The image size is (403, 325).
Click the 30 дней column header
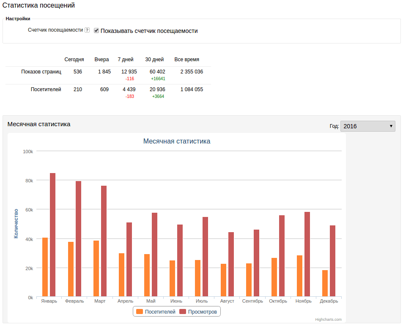154,60
